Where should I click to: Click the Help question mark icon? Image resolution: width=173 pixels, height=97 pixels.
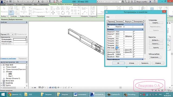pos(155,2)
